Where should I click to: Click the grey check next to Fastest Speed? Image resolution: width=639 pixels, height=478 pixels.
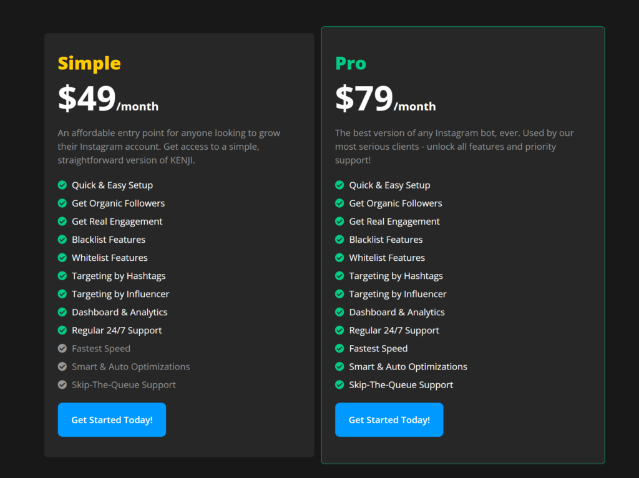pos(62,348)
